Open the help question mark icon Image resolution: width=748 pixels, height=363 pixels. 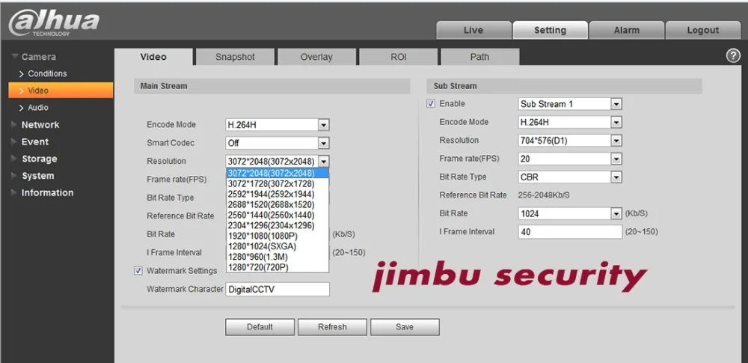click(x=733, y=56)
